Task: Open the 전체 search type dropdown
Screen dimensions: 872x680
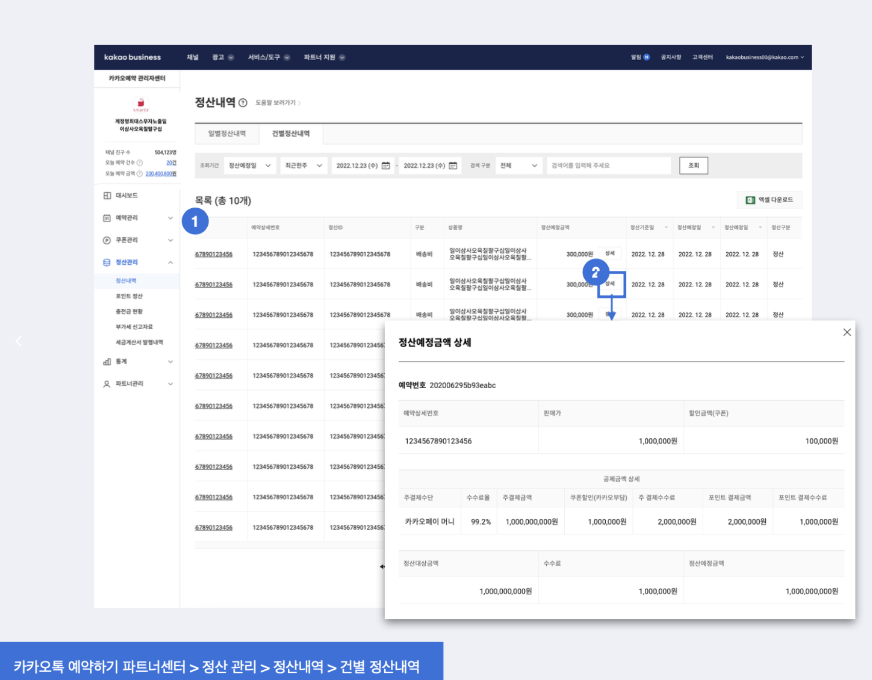Action: point(518,166)
